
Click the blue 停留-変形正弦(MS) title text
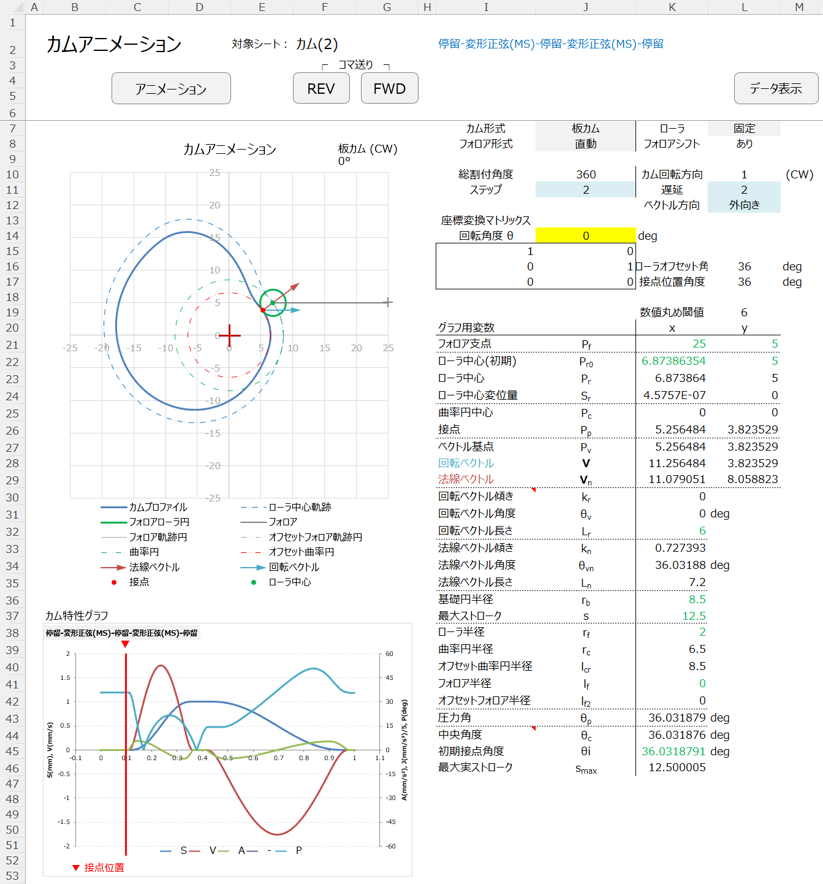click(550, 44)
